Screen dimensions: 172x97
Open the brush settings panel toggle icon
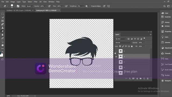[x=18, y=6]
